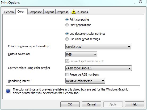Image resolution: width=147 pixels, height=110 pixels.
Task: View the 2 Issues tab
Action: tap(79, 12)
